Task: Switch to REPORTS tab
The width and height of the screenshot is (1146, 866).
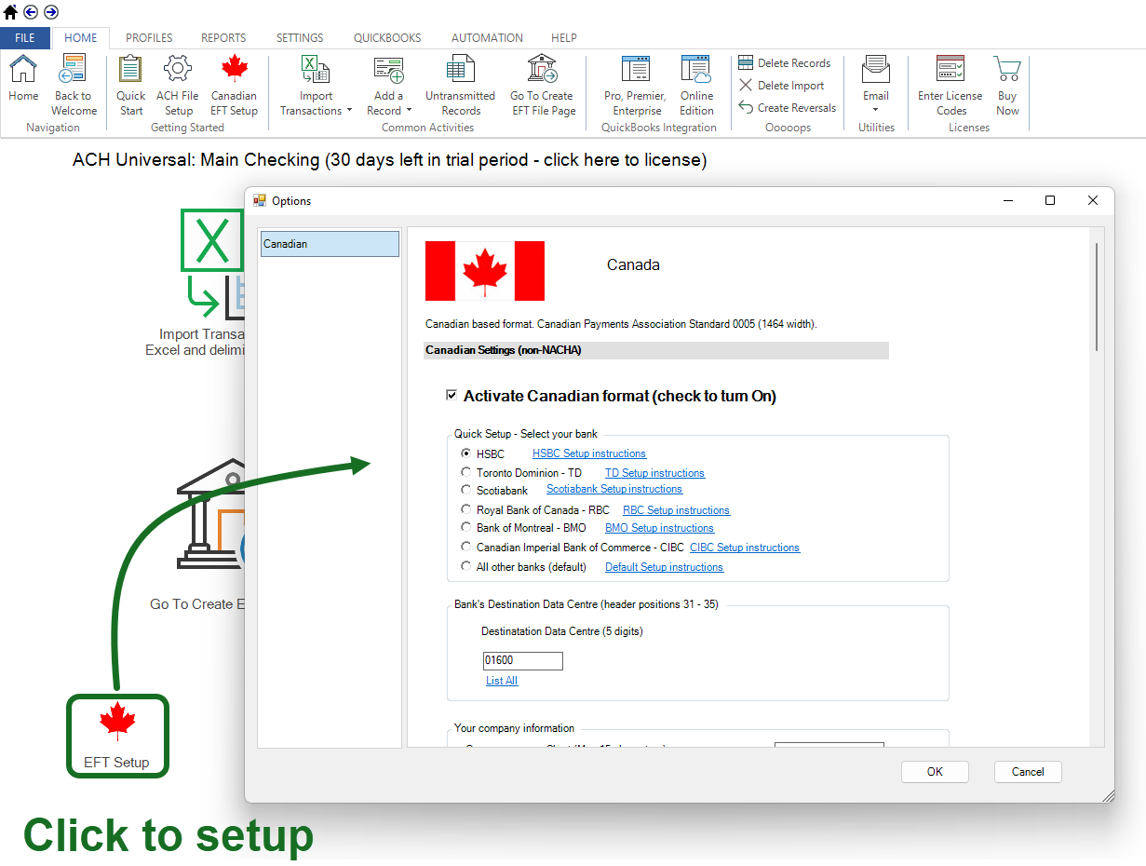Action: click(x=223, y=38)
